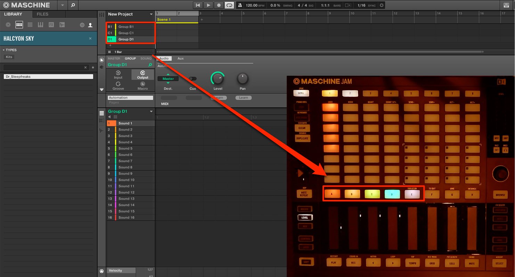The width and height of the screenshot is (515, 277).
Task: Toggle the Loop button in transport
Action: coord(229,5)
